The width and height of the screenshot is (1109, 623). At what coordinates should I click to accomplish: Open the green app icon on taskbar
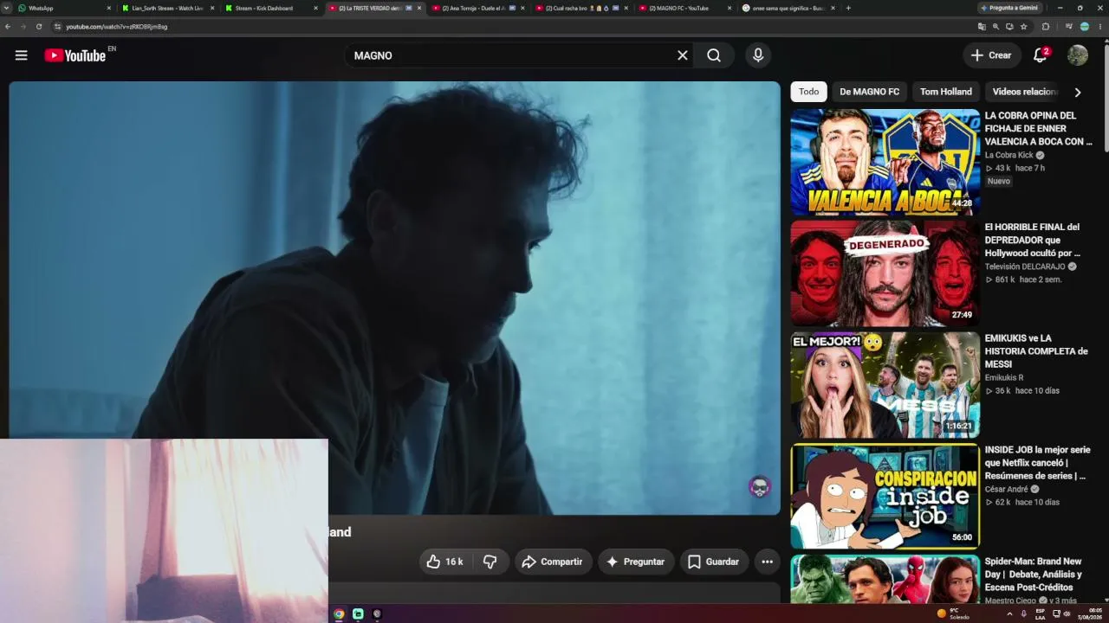click(358, 614)
